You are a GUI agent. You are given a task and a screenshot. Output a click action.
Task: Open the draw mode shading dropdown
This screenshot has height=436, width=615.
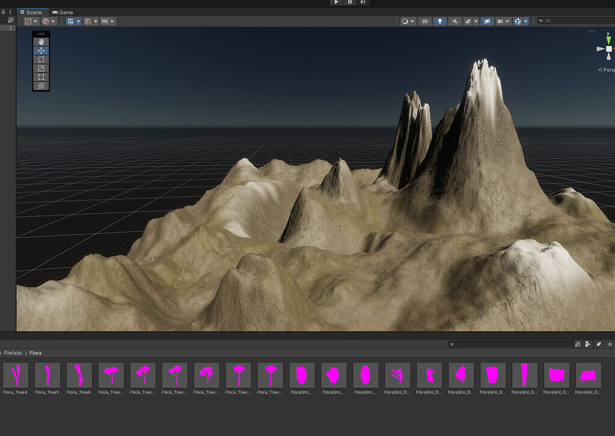(x=408, y=21)
